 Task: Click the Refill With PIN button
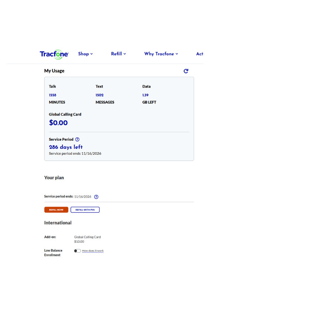pyautogui.click(x=85, y=210)
